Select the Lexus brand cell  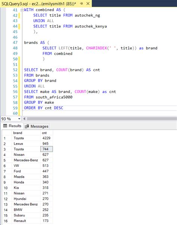tap(26, 143)
